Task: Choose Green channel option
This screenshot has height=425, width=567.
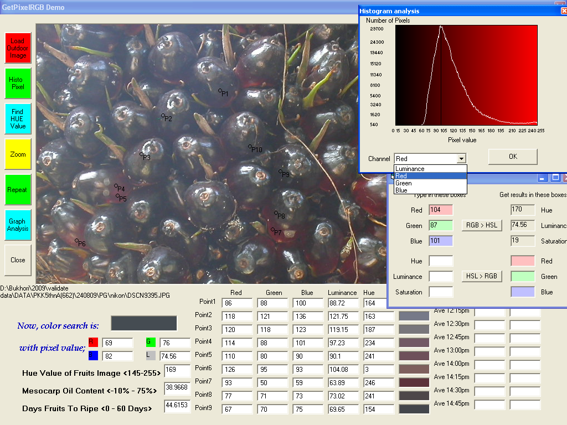Action: (x=404, y=183)
